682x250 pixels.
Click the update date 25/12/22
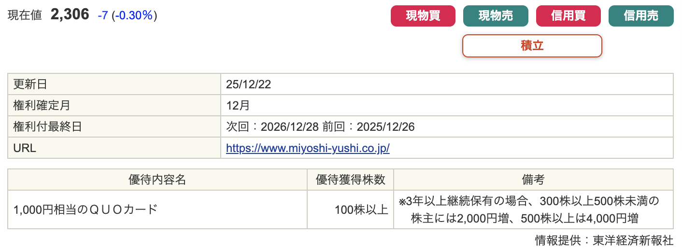point(248,84)
